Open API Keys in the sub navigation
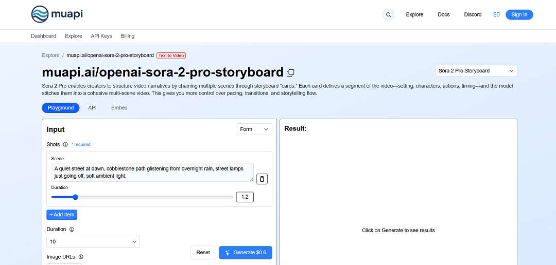 (x=101, y=36)
